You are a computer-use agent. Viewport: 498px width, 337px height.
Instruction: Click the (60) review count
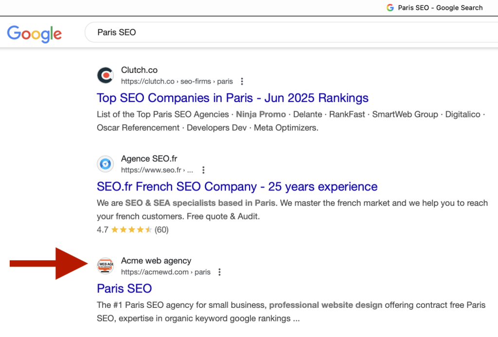[x=161, y=230]
